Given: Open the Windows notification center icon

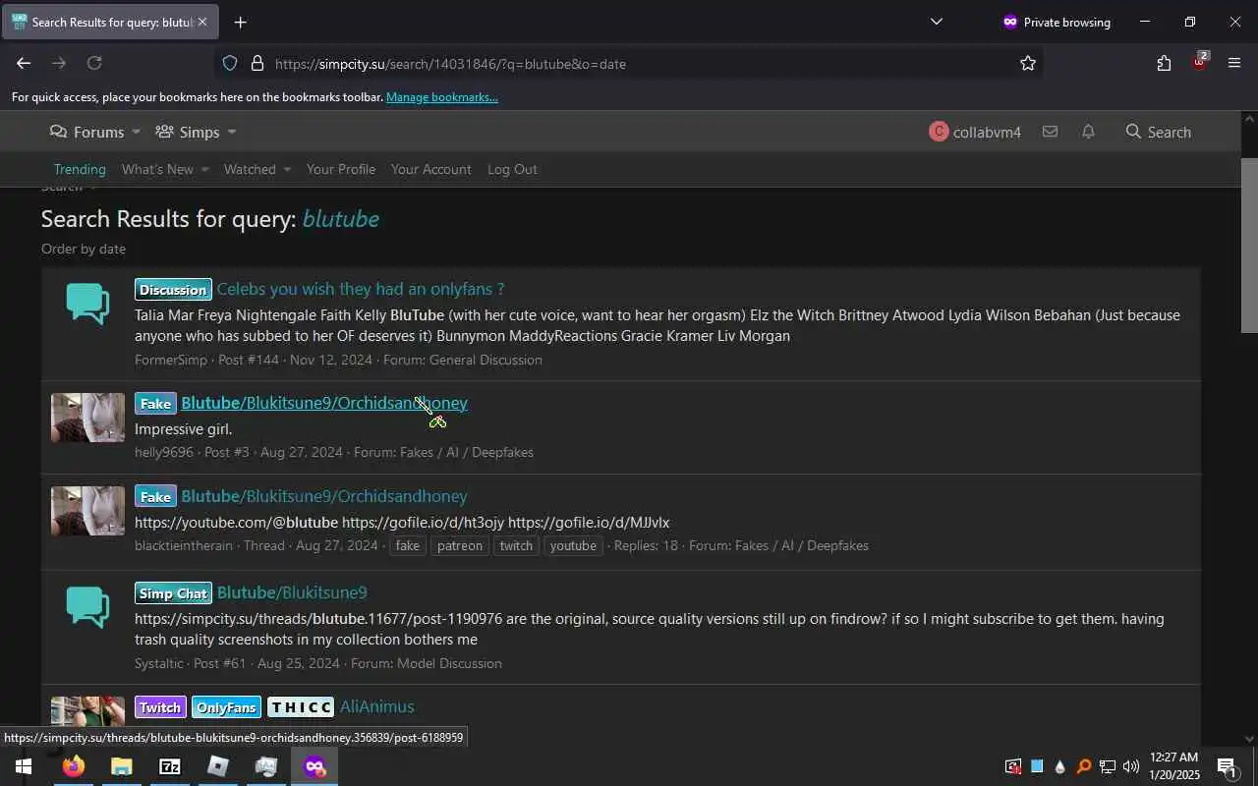Looking at the screenshot, I should (x=1227, y=766).
